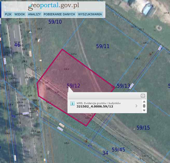Open the WIDOK menu
Screen dimensions: 170x163
pyautogui.click(x=20, y=14)
